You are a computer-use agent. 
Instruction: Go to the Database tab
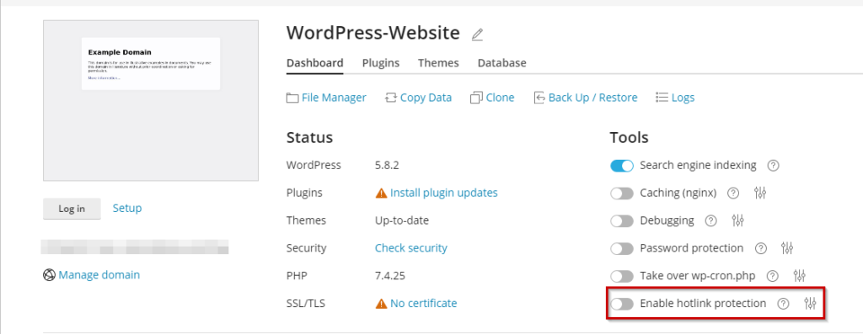tap(502, 63)
